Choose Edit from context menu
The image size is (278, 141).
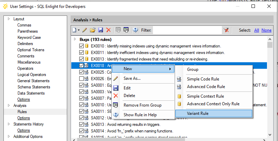[x=143, y=88]
